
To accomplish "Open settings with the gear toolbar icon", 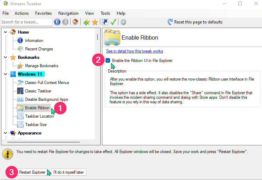I will pyautogui.click(x=123, y=22).
